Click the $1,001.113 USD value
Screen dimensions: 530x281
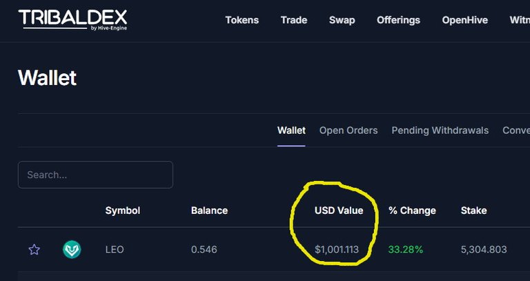point(337,250)
